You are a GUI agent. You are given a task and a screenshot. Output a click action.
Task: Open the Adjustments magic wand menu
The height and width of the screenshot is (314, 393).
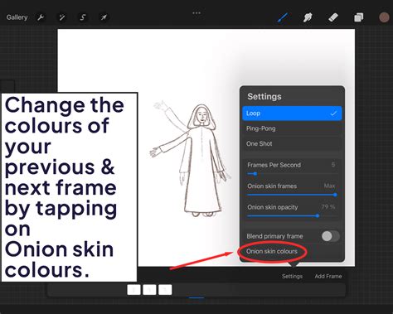click(x=62, y=17)
